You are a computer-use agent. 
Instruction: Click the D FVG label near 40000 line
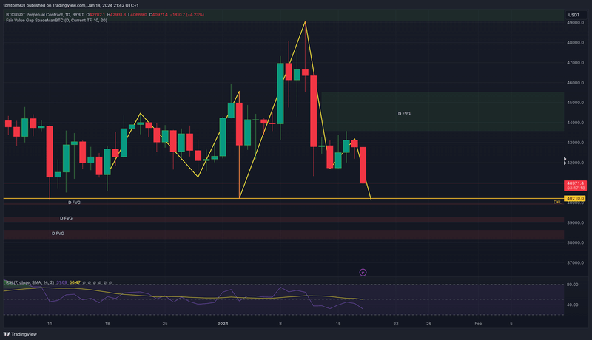coord(75,203)
